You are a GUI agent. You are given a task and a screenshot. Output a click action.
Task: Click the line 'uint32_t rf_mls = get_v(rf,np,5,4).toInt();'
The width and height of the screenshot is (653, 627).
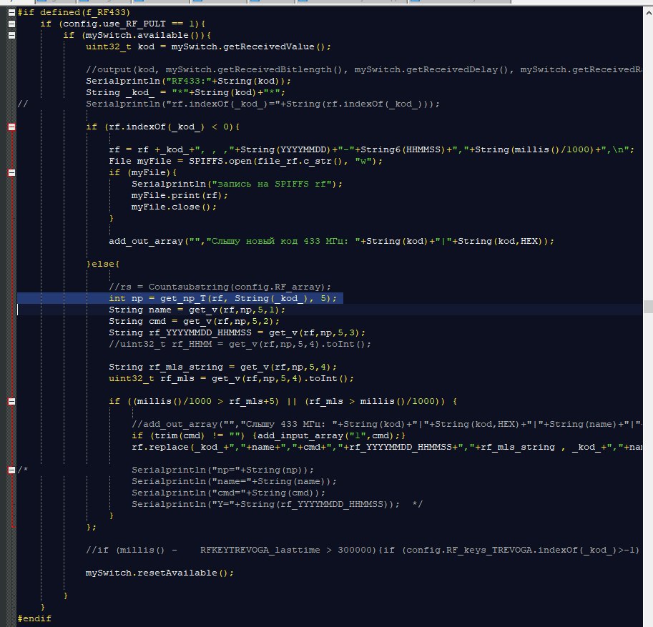(231, 378)
